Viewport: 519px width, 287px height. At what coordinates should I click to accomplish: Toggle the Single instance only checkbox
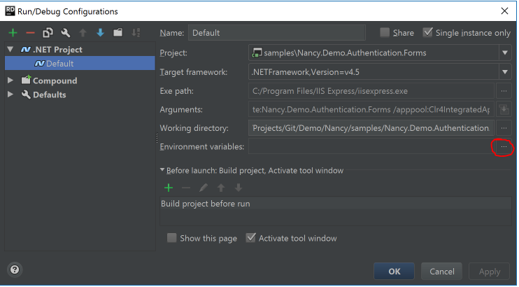click(427, 32)
